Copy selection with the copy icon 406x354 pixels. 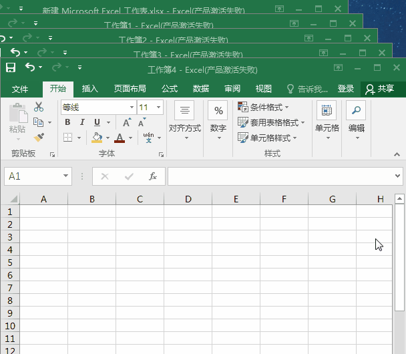38,122
